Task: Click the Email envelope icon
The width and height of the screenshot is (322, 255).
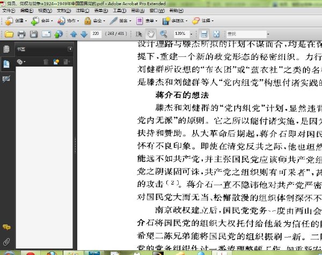Action: point(46,34)
